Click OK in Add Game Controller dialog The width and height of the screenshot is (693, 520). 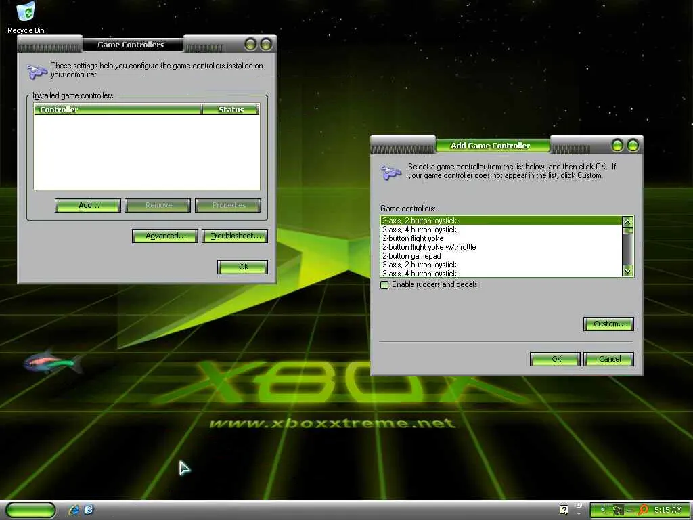(x=555, y=359)
